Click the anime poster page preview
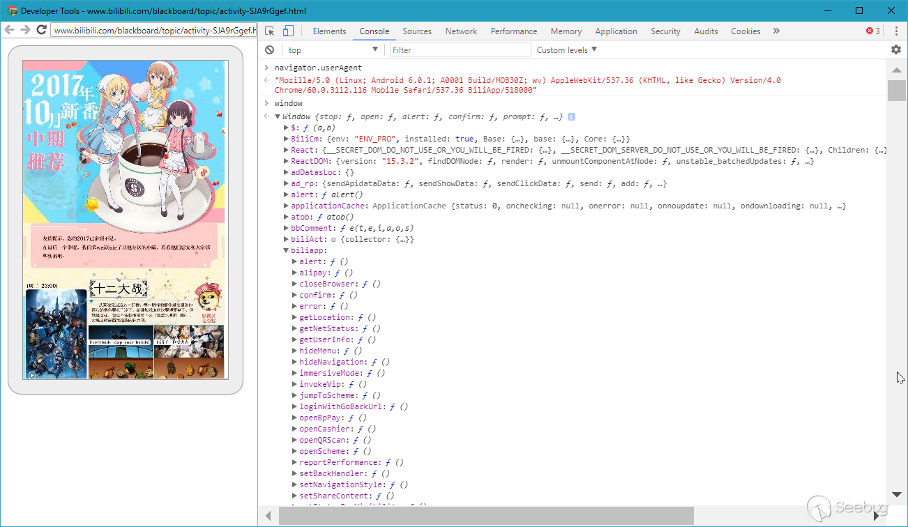The width and height of the screenshot is (908, 527). coord(126,220)
